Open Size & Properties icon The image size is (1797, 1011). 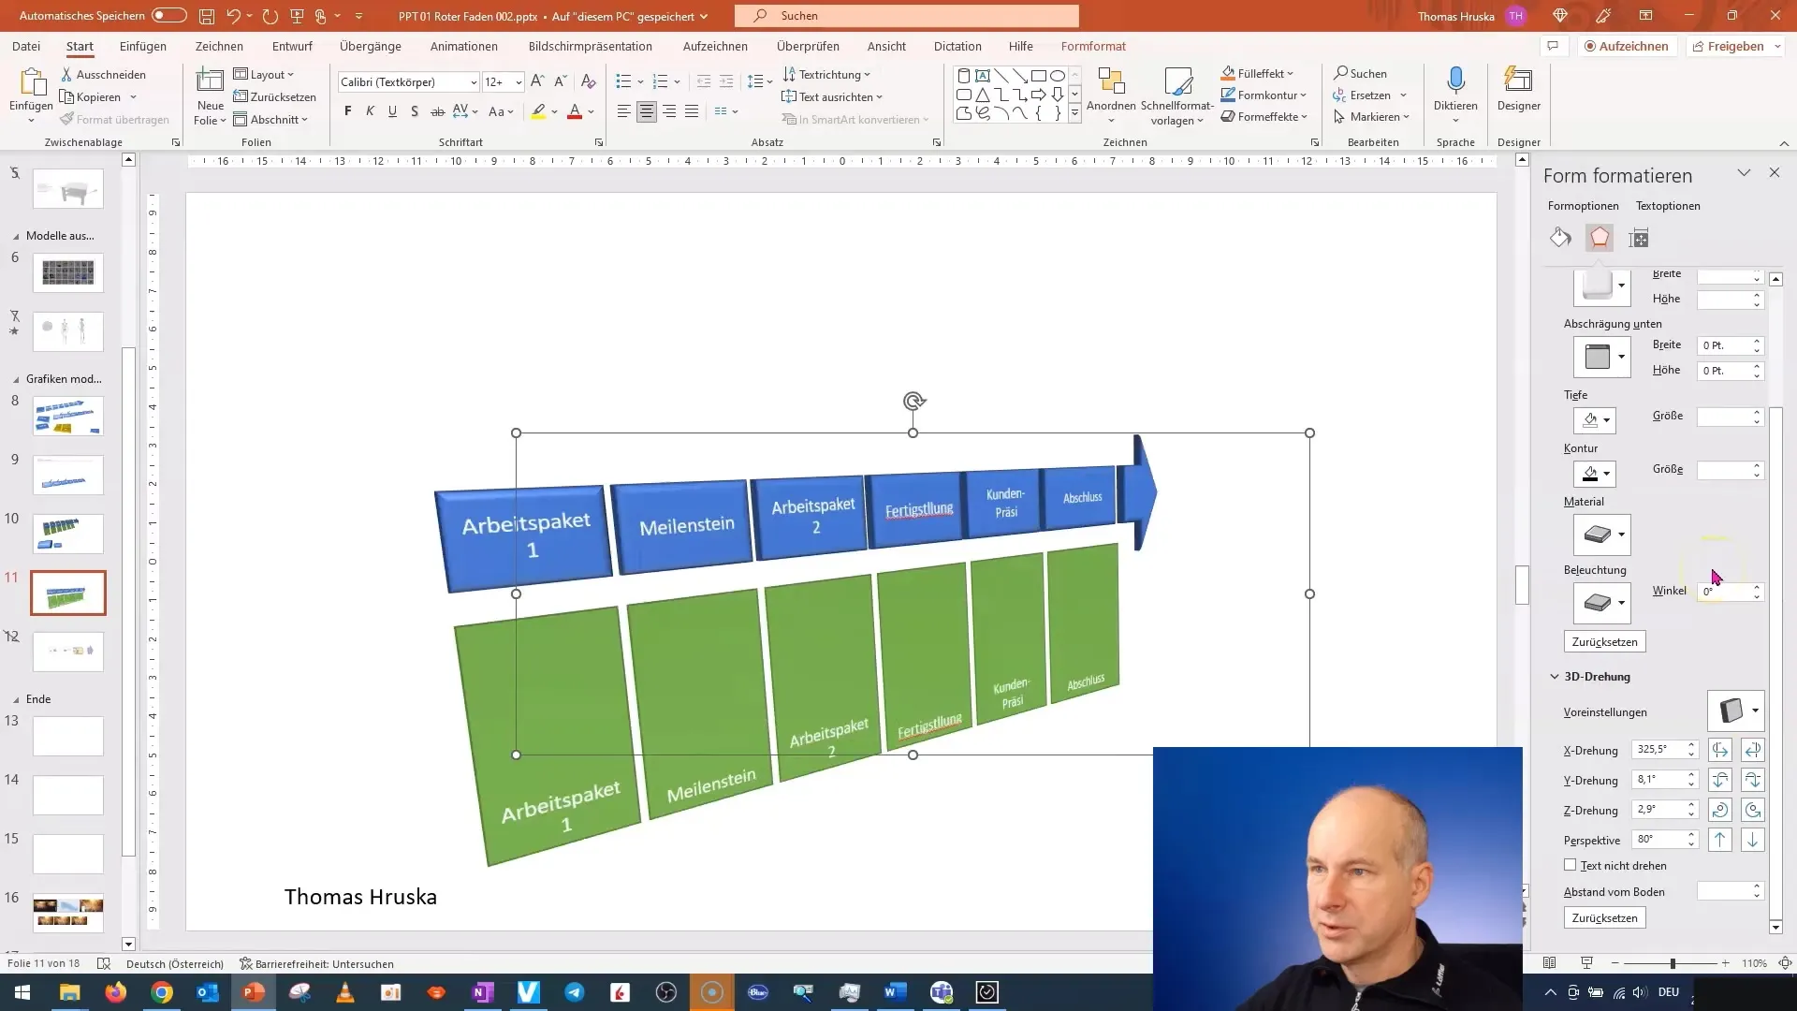tap(1638, 238)
